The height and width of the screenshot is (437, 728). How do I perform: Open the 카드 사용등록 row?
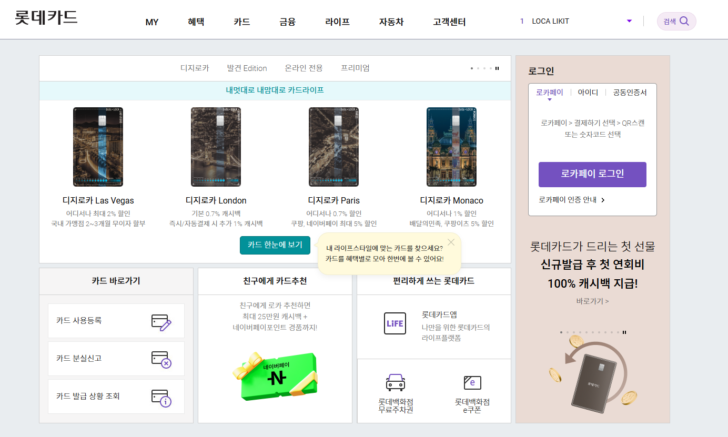click(116, 321)
